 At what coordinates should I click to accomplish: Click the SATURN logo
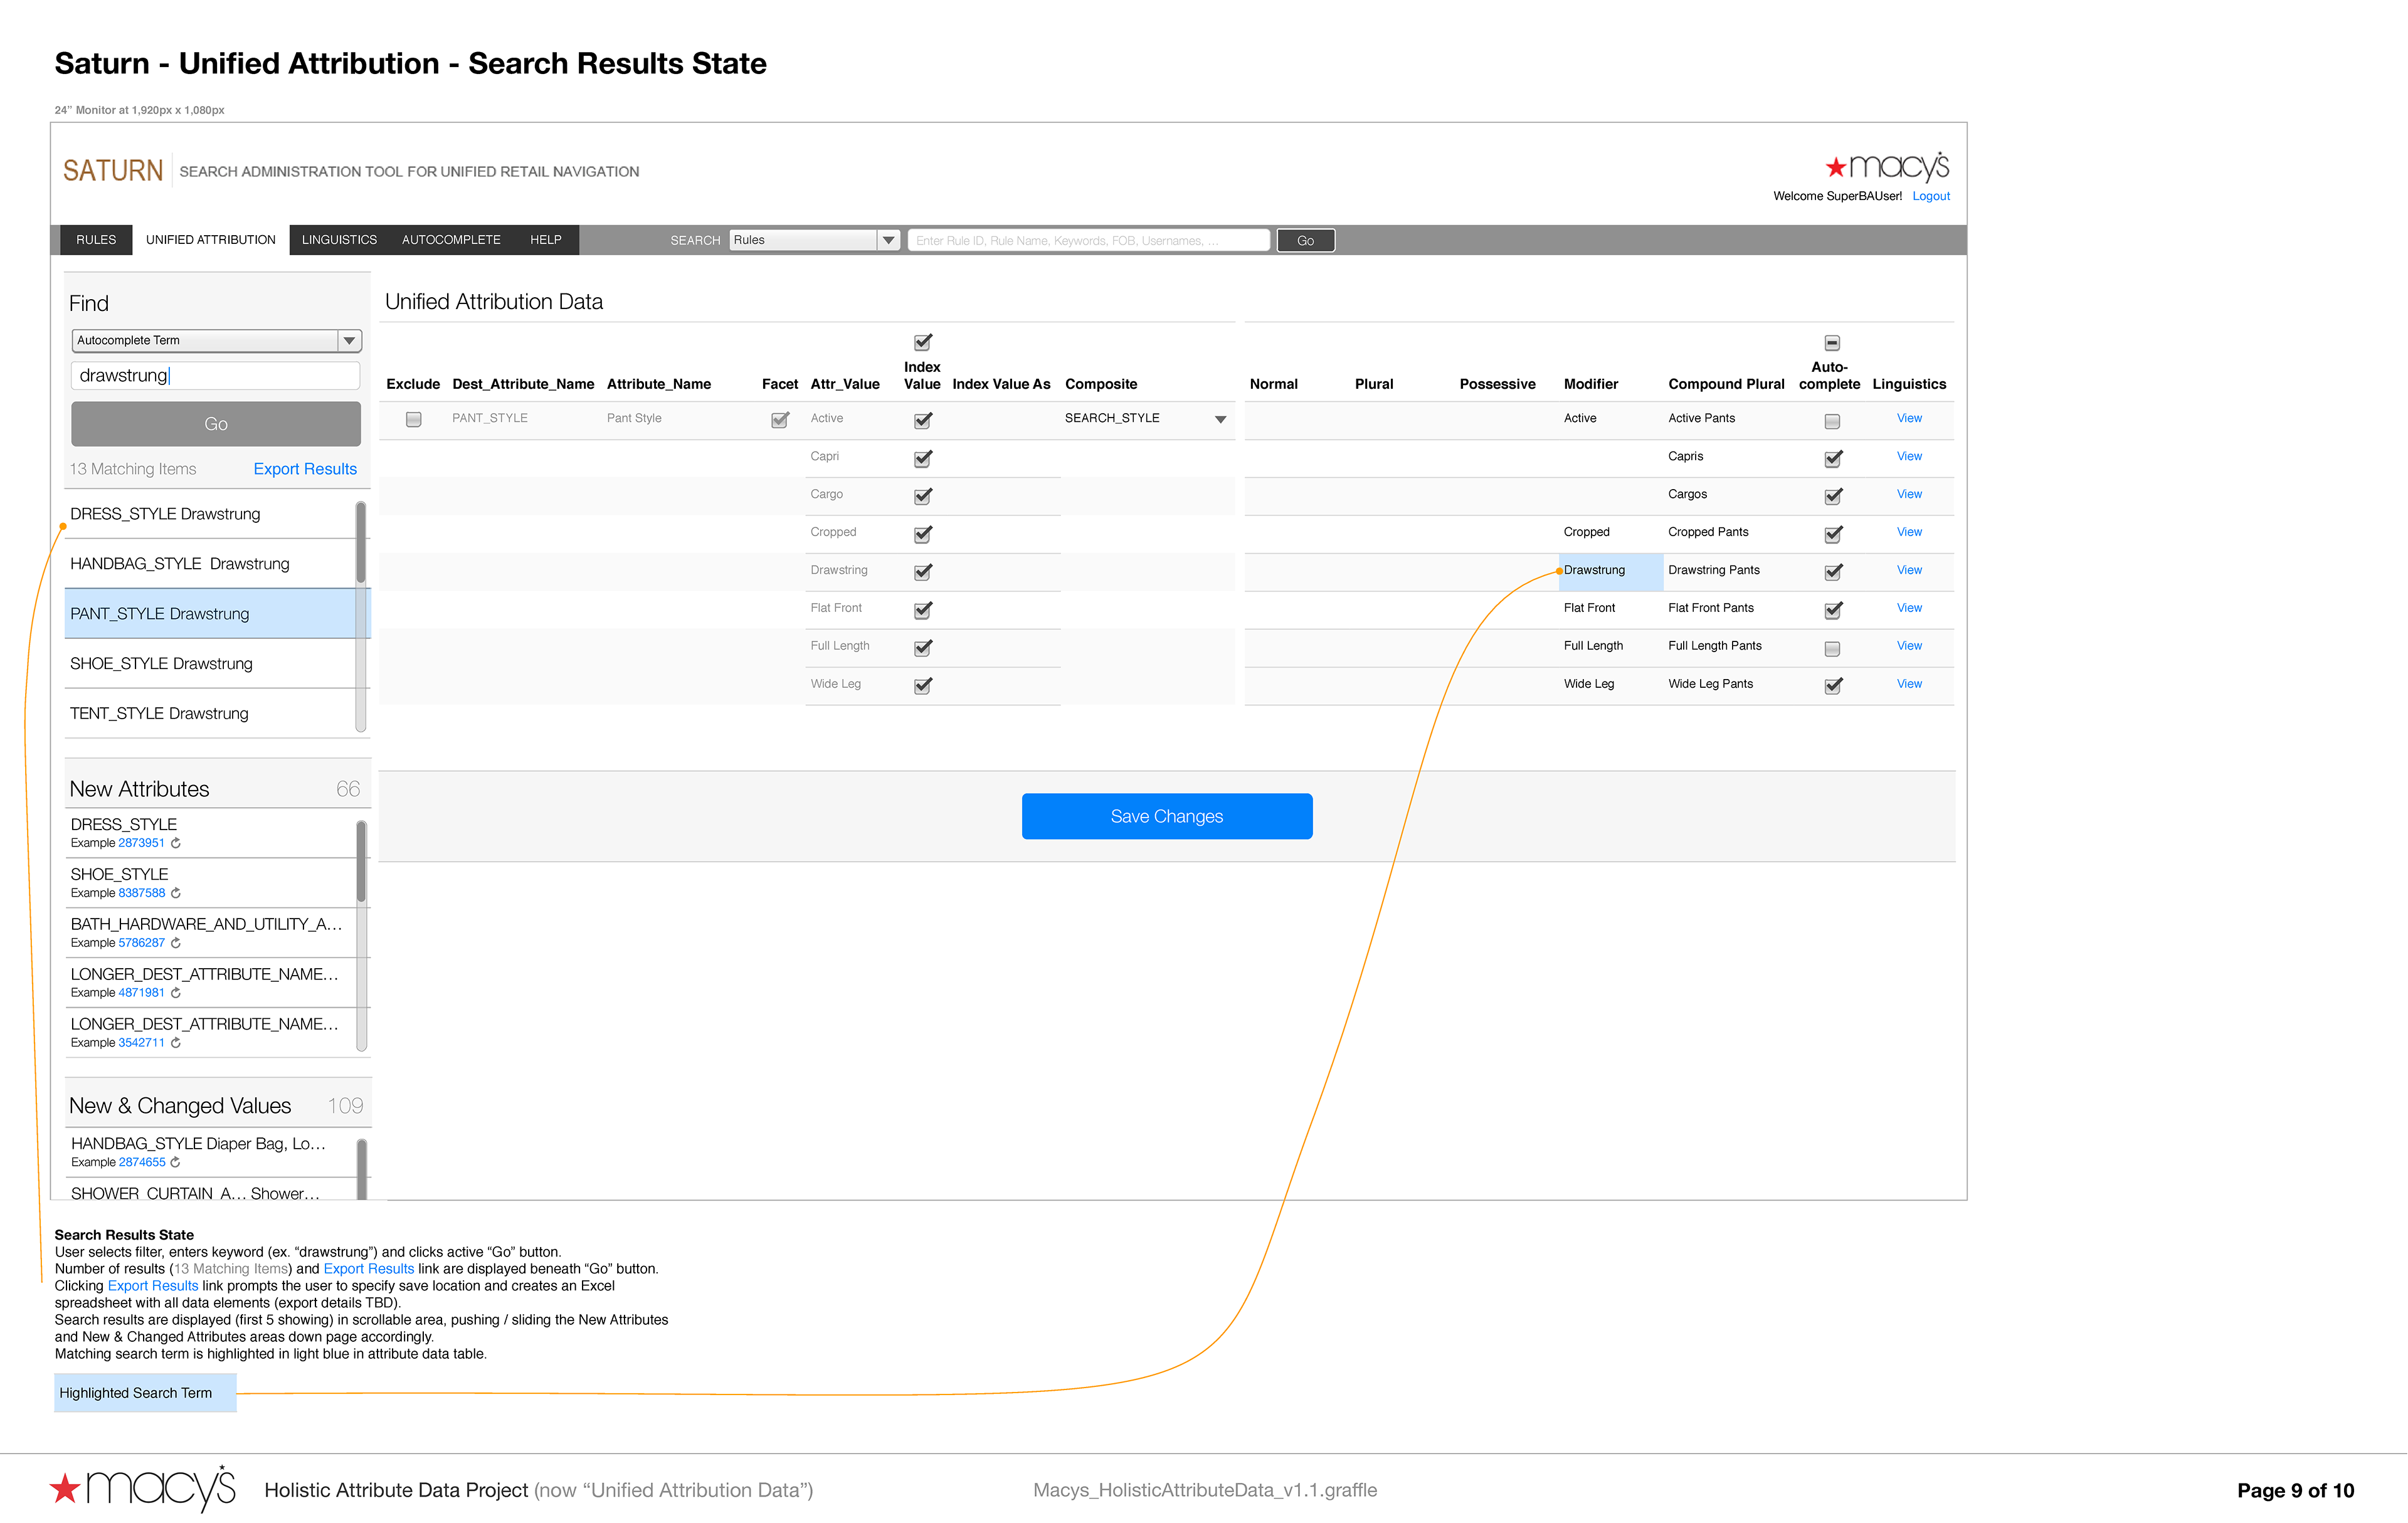click(112, 171)
